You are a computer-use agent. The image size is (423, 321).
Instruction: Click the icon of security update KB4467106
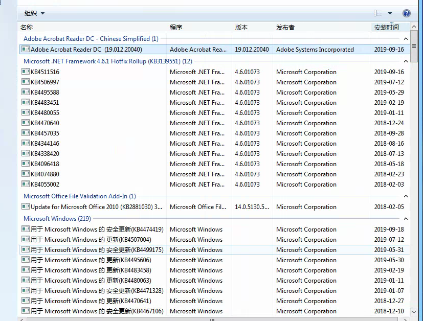[26, 311]
